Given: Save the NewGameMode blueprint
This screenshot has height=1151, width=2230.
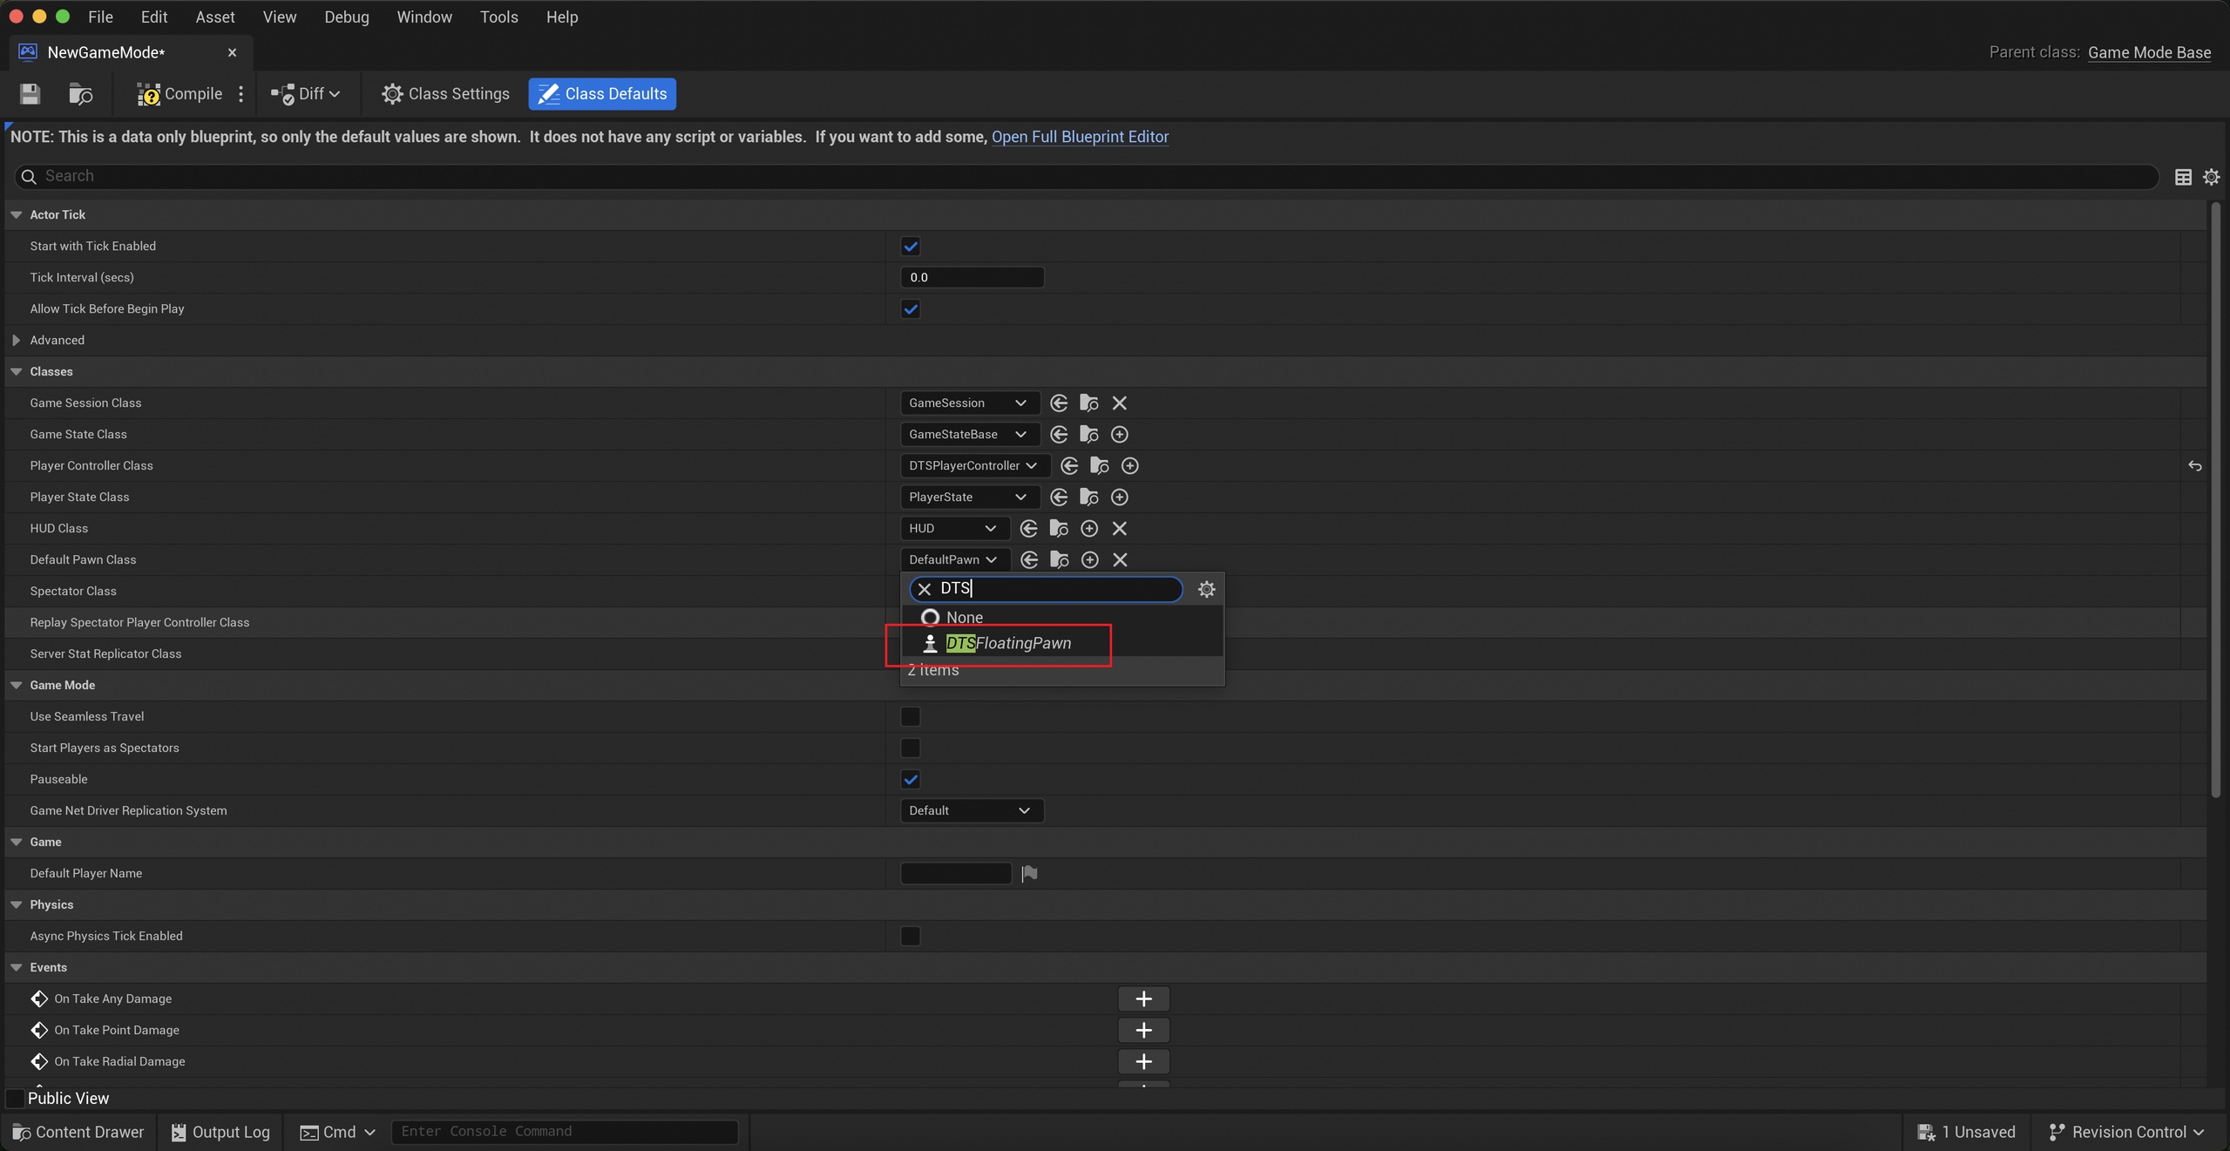Looking at the screenshot, I should pyautogui.click(x=30, y=94).
